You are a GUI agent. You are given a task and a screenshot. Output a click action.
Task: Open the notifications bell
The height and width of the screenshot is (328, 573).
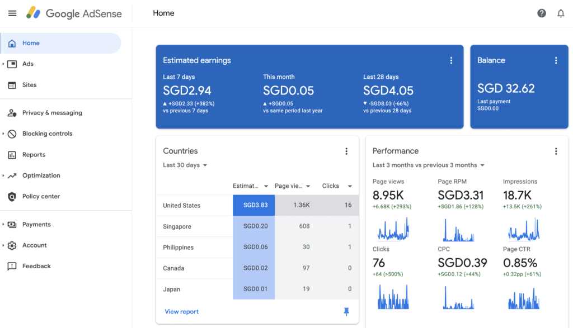tap(561, 13)
